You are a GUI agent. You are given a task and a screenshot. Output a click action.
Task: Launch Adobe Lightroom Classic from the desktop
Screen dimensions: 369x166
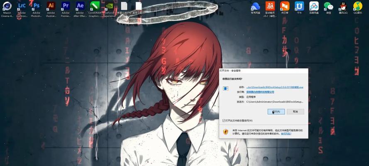click(x=22, y=9)
